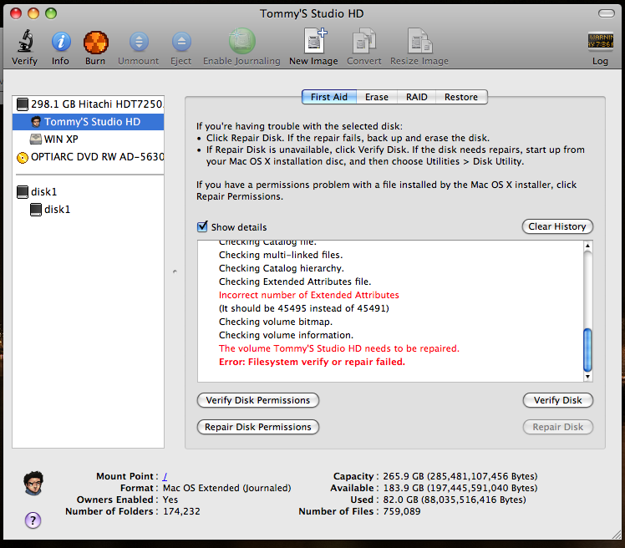Select Tommy'S Studio HD volume in sidebar
Screen dimensions: 625x548
click(88, 122)
